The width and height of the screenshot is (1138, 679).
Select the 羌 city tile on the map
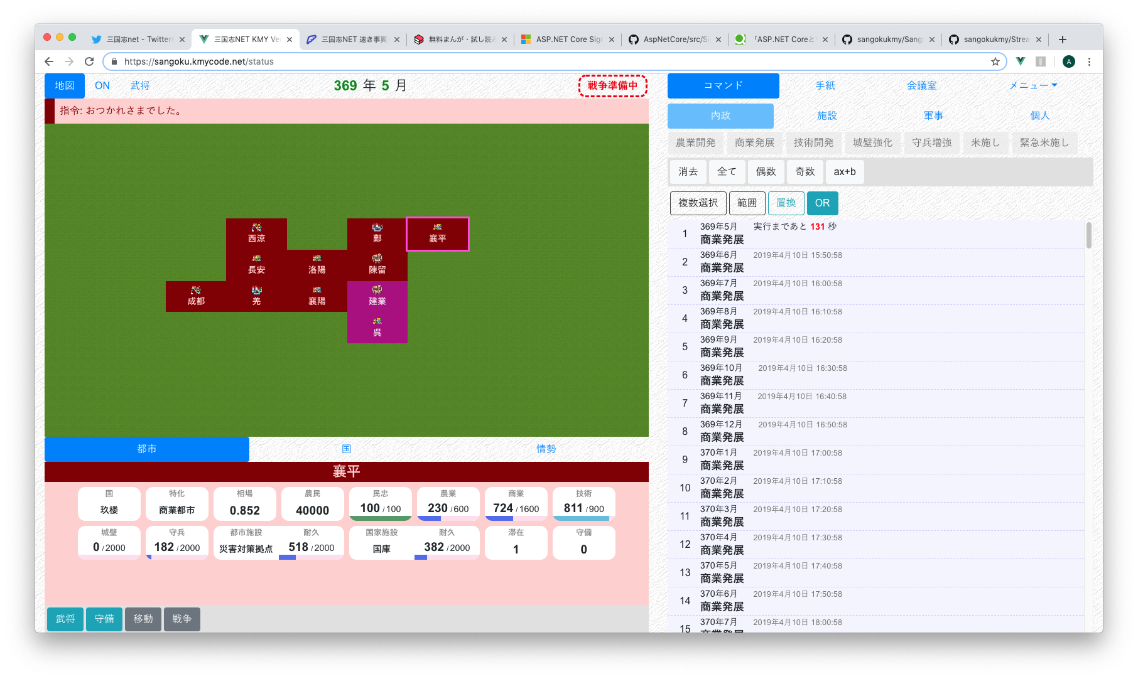point(256,296)
